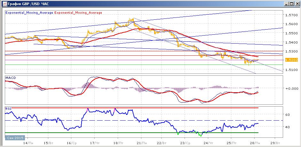
Task: Click the RSI indicator label
Action: tap(8, 108)
